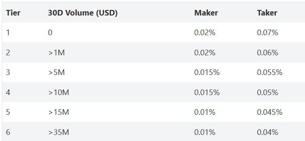Select tier 2 taker fee 0.06%
This screenshot has width=305, height=141.
(267, 53)
